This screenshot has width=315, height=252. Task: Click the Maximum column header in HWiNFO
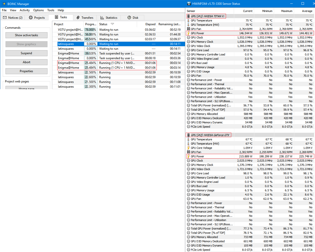click(x=284, y=11)
